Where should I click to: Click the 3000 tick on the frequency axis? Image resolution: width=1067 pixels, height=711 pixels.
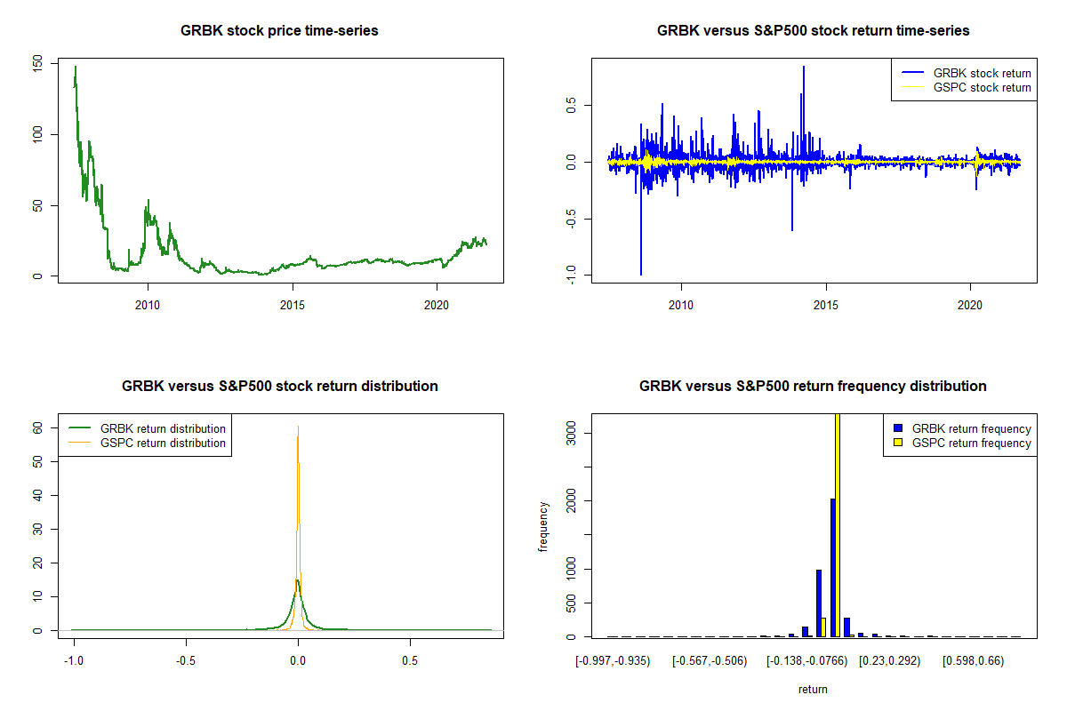[x=570, y=433]
